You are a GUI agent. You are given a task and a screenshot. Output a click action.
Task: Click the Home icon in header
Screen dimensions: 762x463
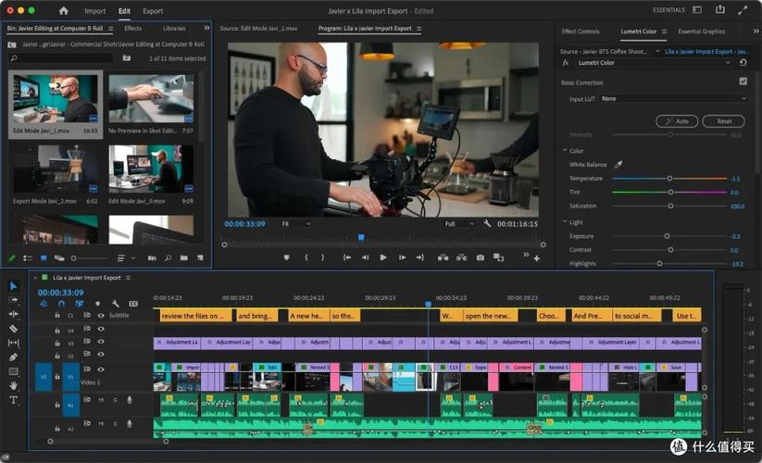(64, 10)
